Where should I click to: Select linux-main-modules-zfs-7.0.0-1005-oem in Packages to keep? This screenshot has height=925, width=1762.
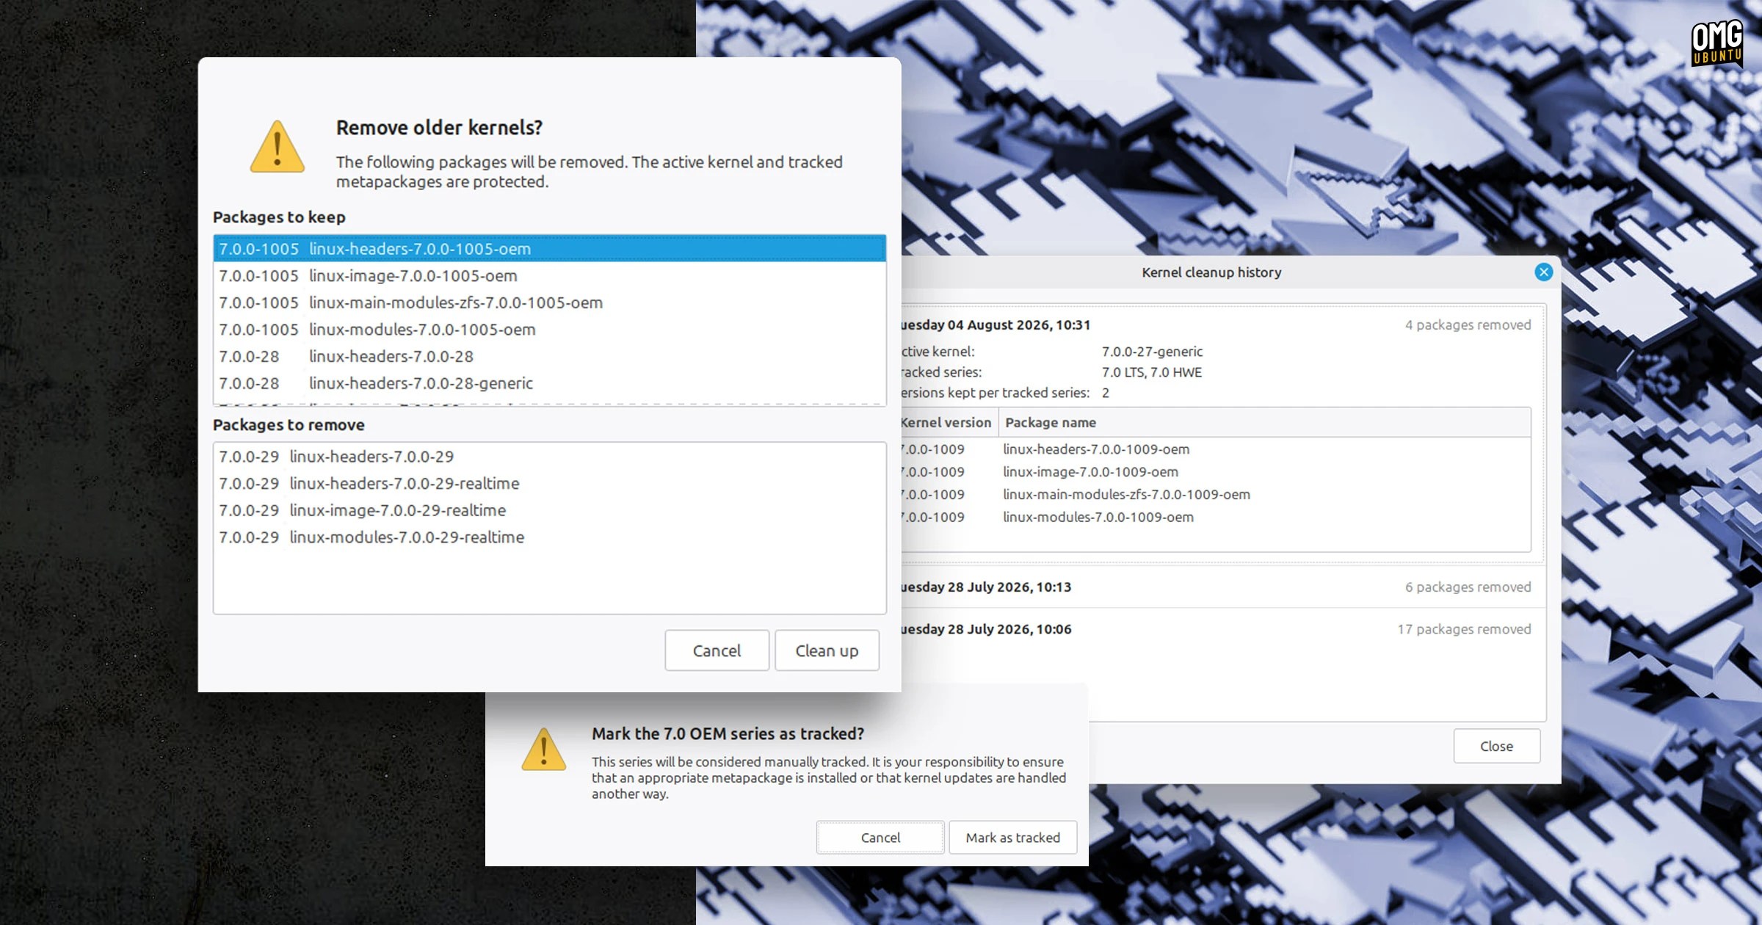(x=550, y=302)
